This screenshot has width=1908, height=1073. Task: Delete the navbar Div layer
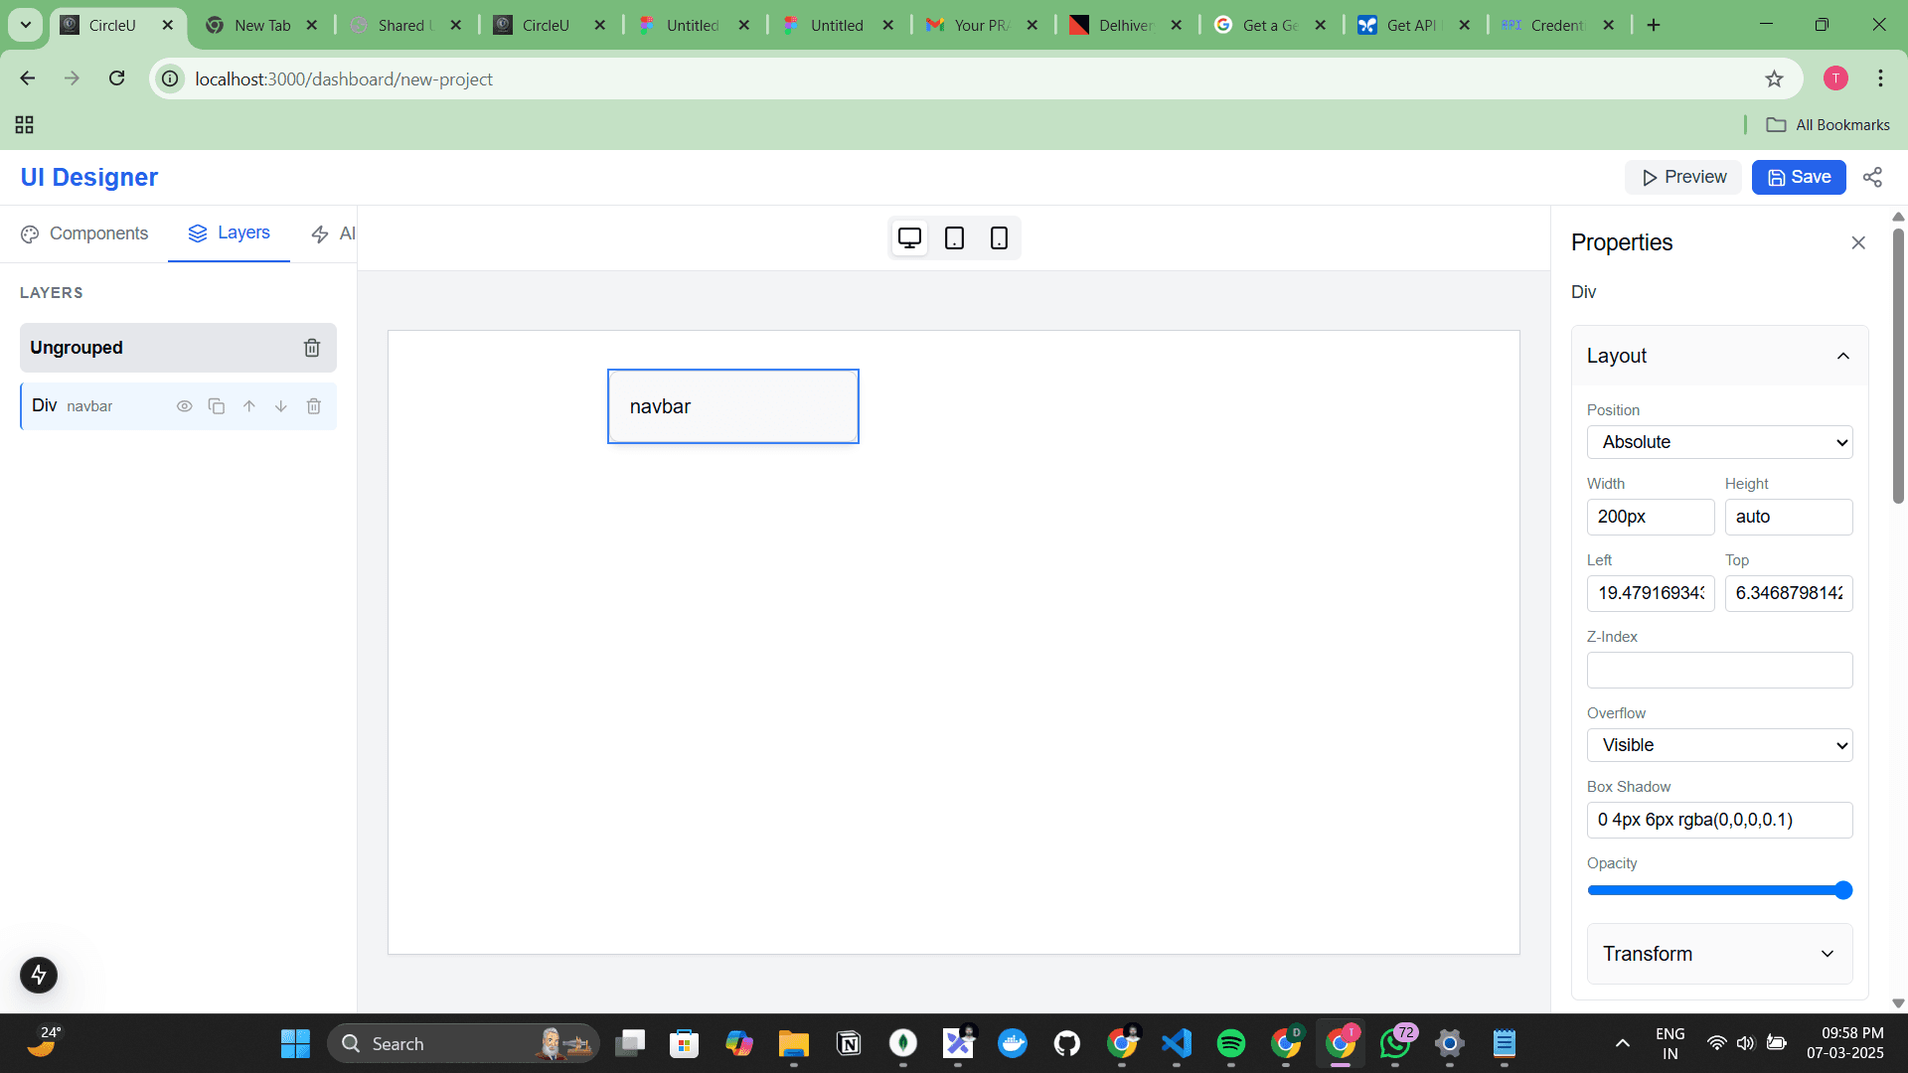(314, 406)
